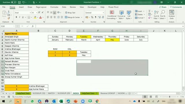Open the File menu

pyautogui.click(x=4, y=7)
